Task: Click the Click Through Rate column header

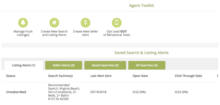Action: click(x=188, y=76)
